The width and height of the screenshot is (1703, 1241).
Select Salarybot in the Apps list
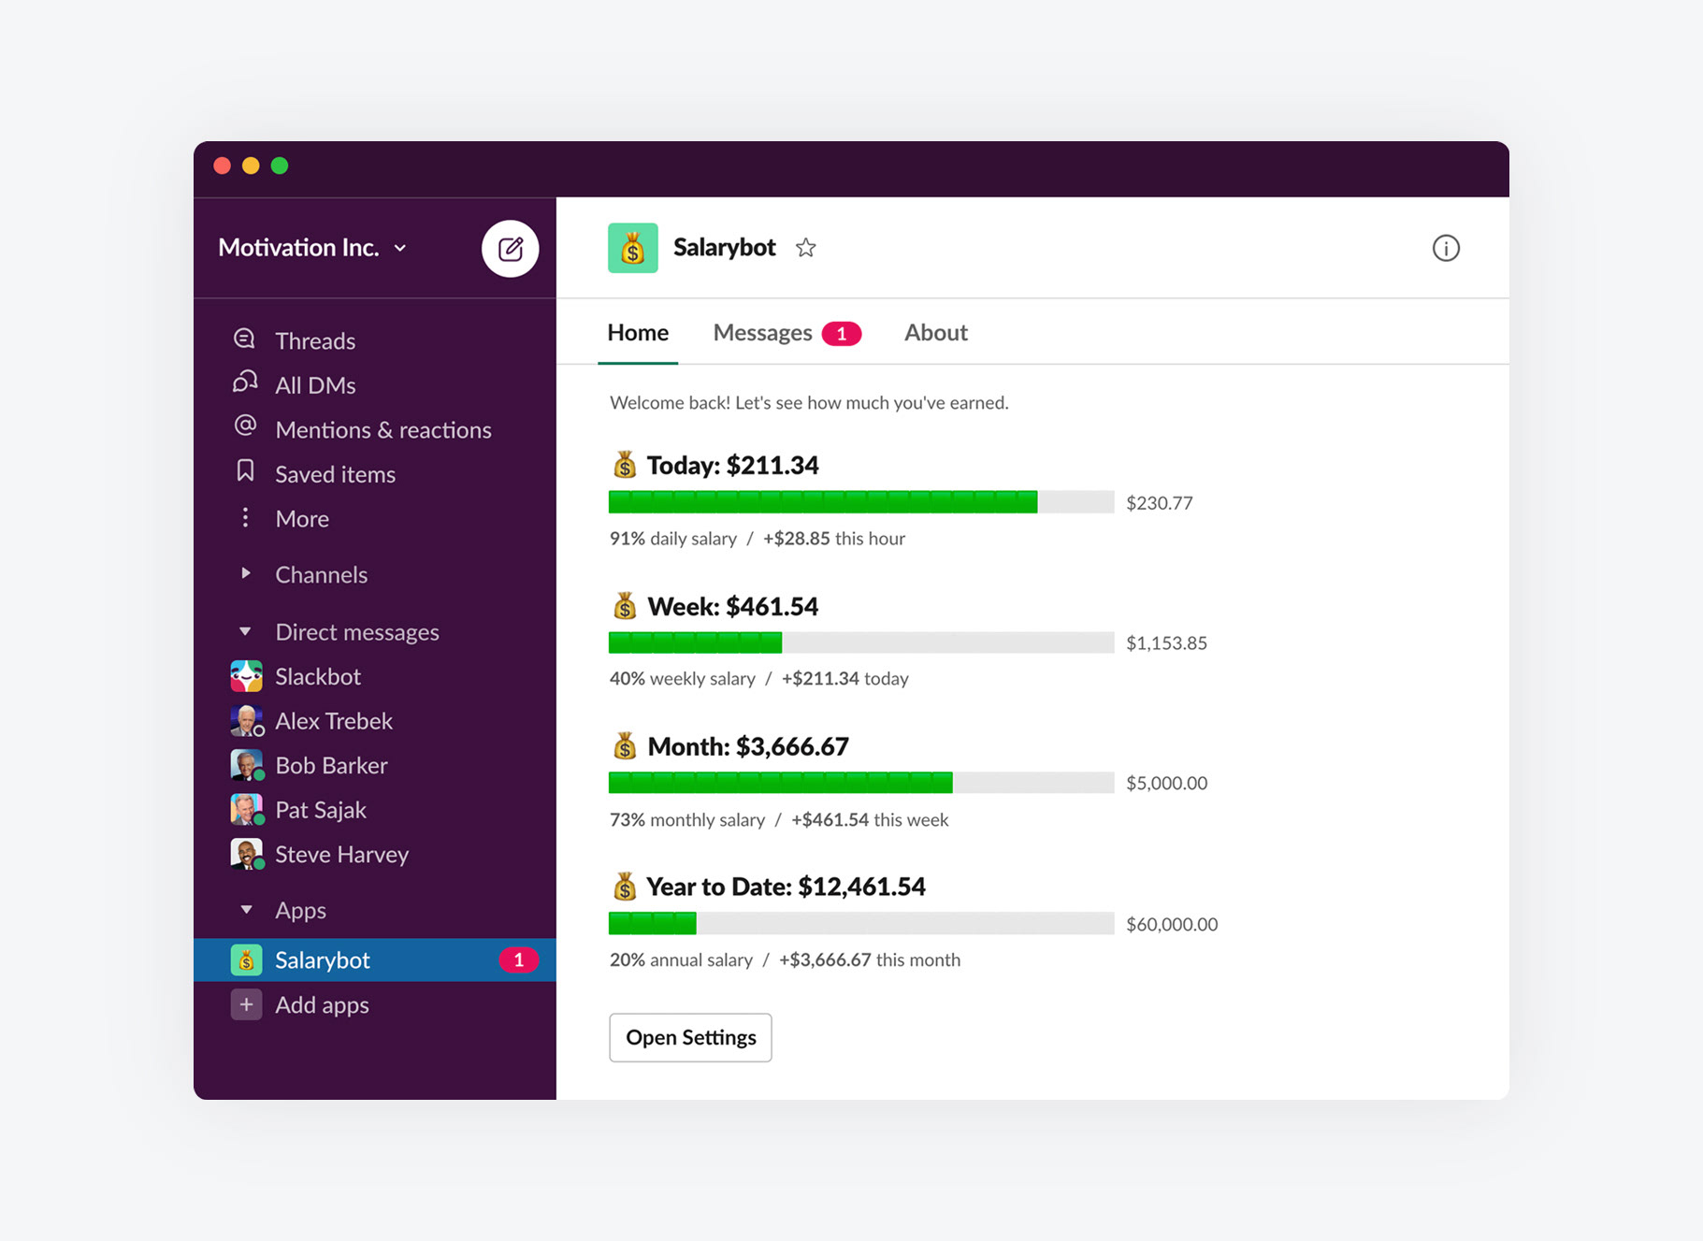375,960
